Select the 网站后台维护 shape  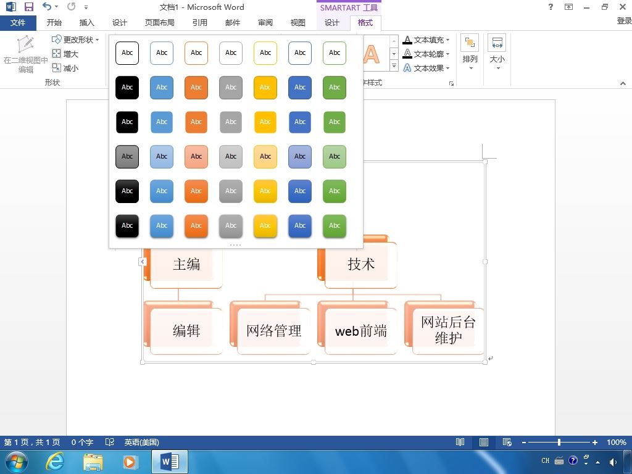[x=448, y=331]
